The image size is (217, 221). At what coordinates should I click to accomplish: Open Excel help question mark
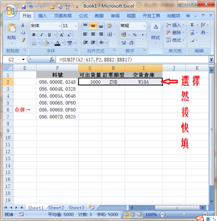click(188, 15)
